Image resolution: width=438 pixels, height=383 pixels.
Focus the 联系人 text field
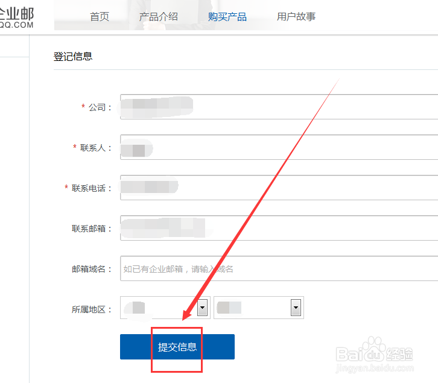(x=279, y=147)
